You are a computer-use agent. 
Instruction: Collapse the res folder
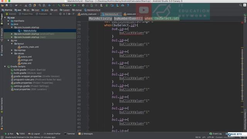[x=8, y=41]
